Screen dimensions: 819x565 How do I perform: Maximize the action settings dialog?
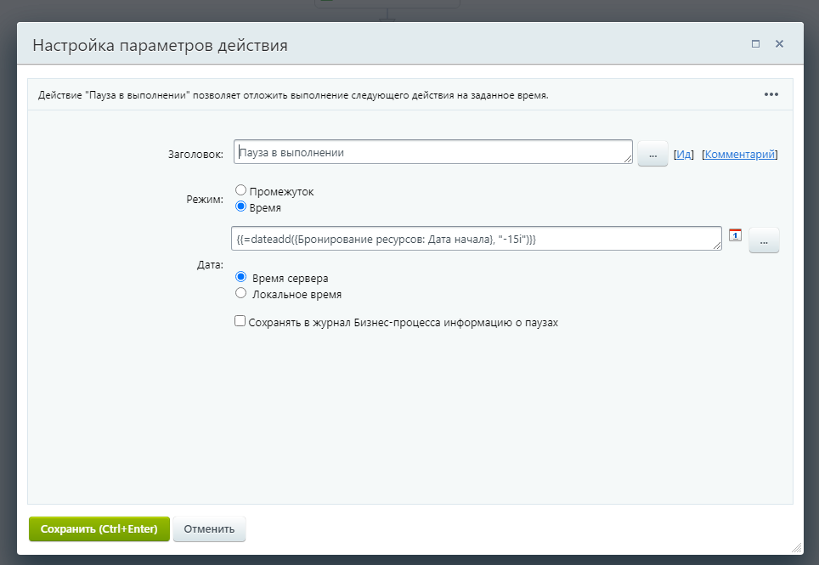tap(755, 44)
